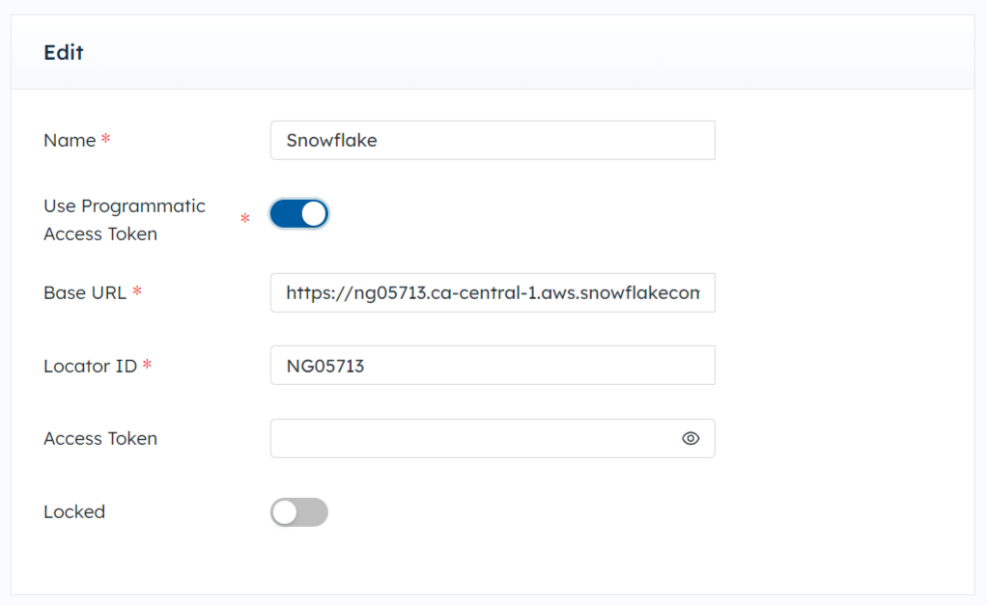
Task: Click the Locator ID label text
Action: click(90, 366)
